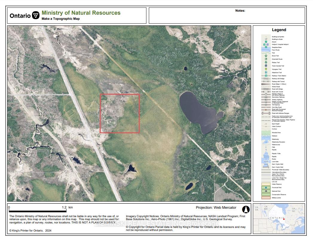The height and width of the screenshot is (242, 313).
Task: Click the 'Wetland' legend label
Action: pos(274,136)
